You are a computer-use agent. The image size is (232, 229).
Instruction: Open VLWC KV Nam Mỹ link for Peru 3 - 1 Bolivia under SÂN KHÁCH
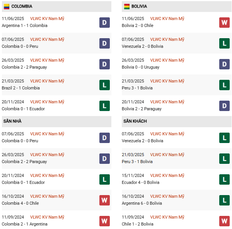click(167, 155)
